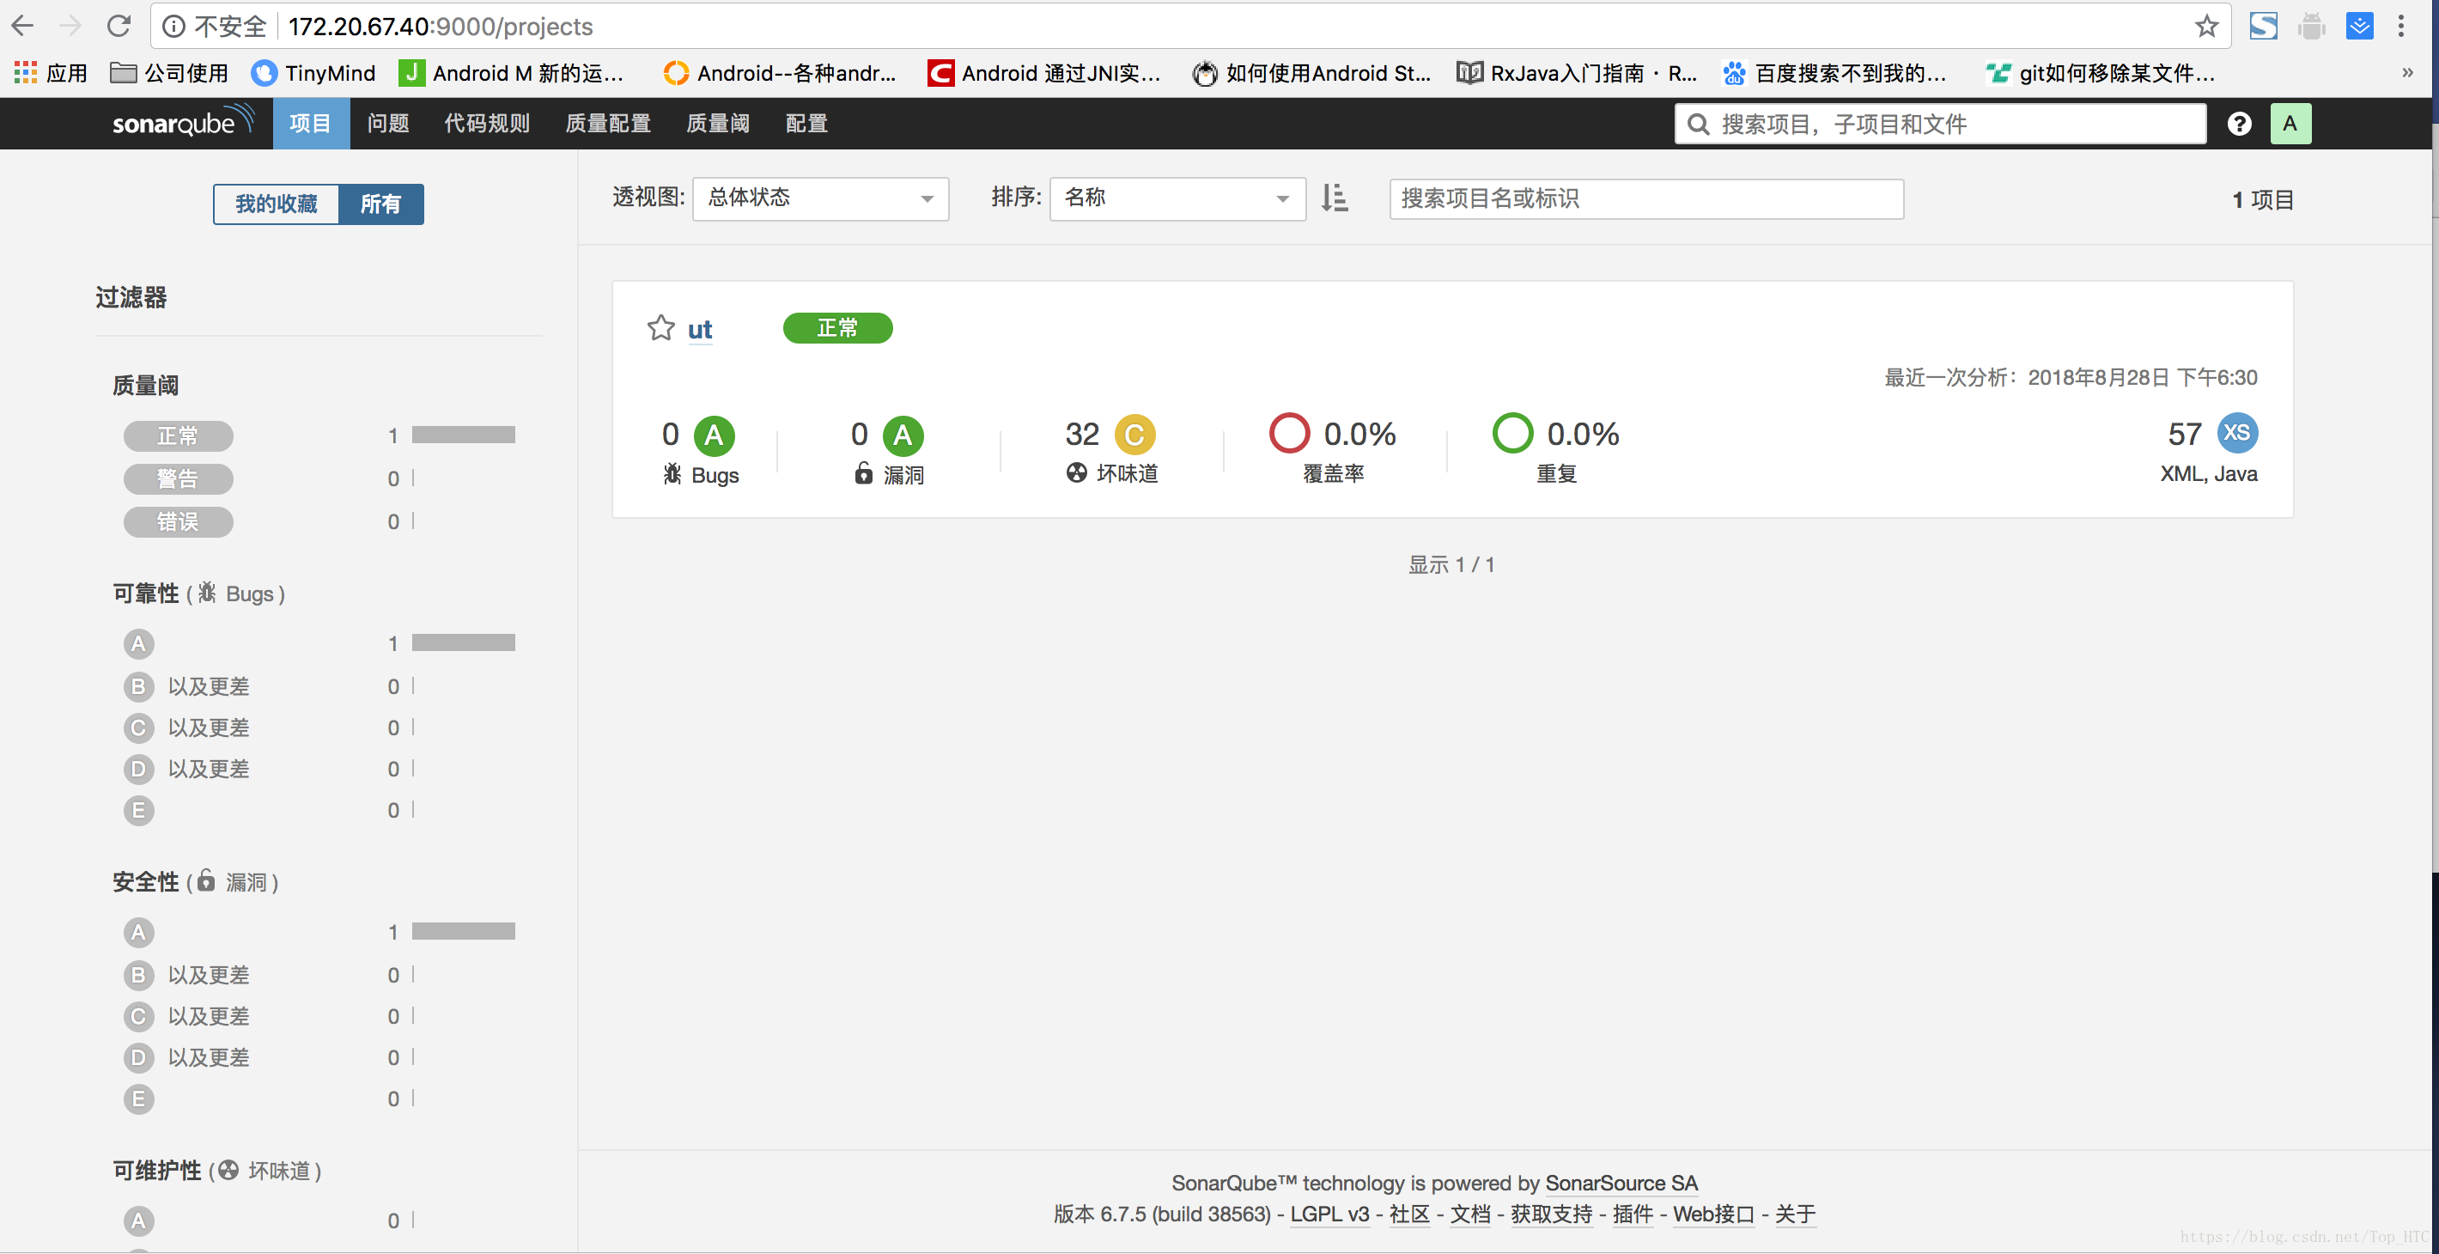This screenshot has width=2439, height=1254.
Task: Open 排序 名称 dropdown
Action: click(1177, 198)
